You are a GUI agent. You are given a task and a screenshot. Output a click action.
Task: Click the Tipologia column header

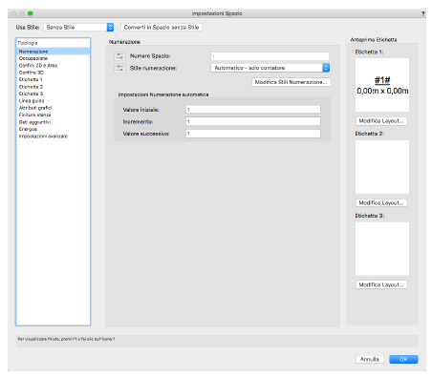[x=50, y=43]
